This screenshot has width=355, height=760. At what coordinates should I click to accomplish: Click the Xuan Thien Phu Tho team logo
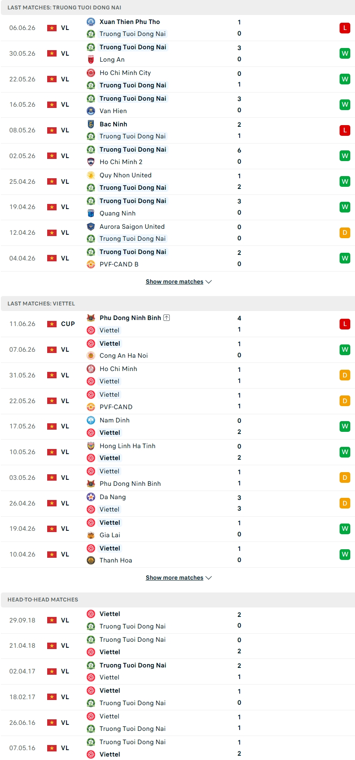[91, 22]
